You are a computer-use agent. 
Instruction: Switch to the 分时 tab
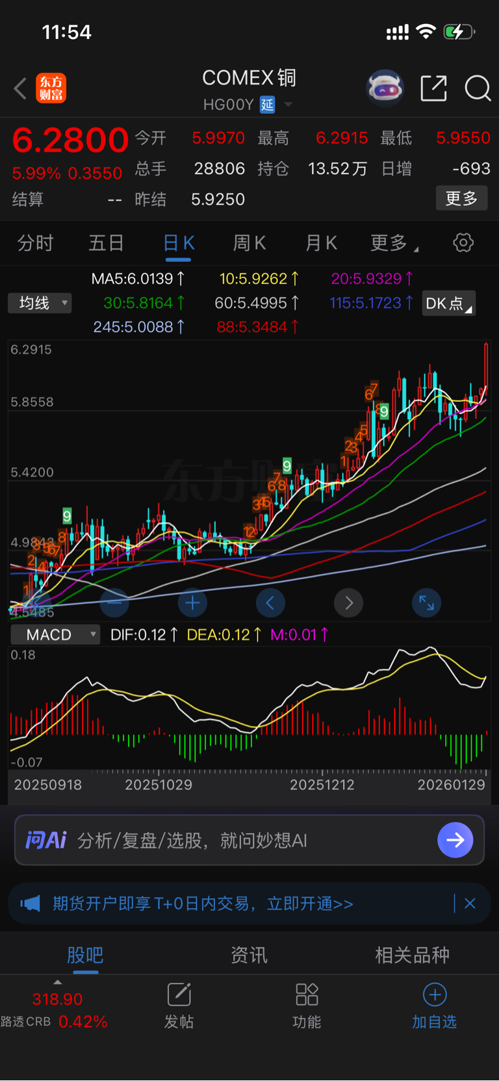pyautogui.click(x=36, y=243)
